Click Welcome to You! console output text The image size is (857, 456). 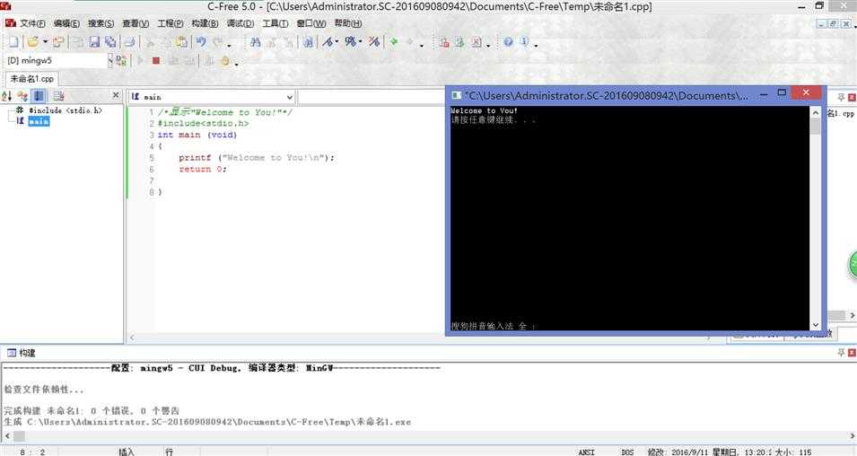(484, 110)
